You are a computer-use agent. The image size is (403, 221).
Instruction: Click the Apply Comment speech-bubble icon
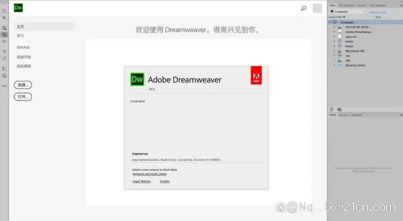coord(4,69)
